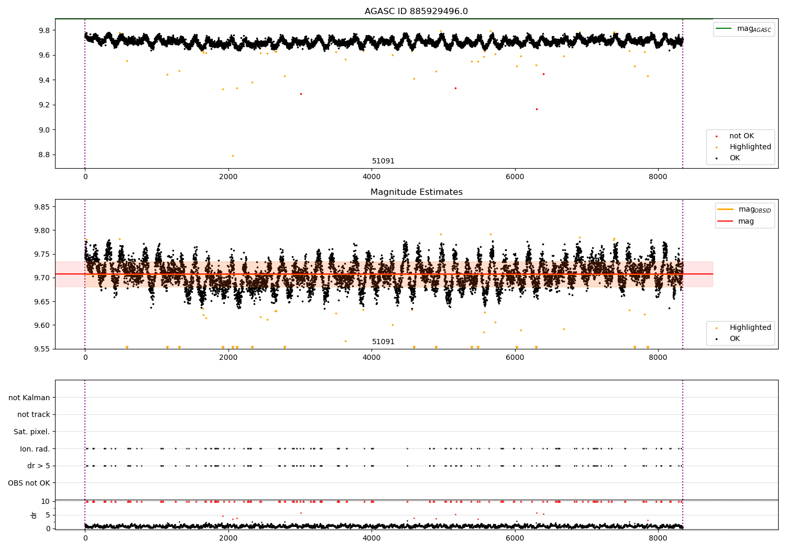Select x-tick '2000' under the bottom plot
This screenshot has width=786, height=550.
coord(228,538)
